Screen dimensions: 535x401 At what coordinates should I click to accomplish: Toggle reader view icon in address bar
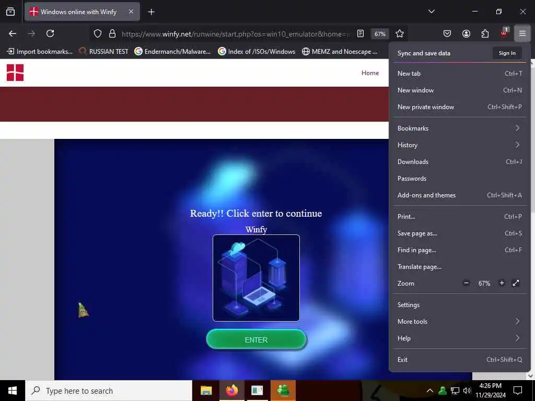click(360, 33)
